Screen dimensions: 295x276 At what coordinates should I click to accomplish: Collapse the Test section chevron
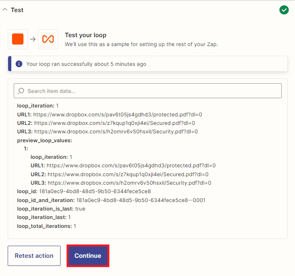[5, 10]
